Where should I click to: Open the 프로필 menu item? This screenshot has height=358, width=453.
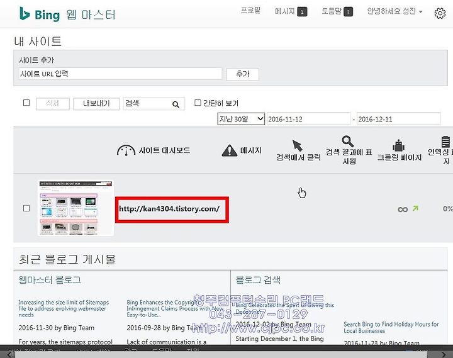click(250, 11)
